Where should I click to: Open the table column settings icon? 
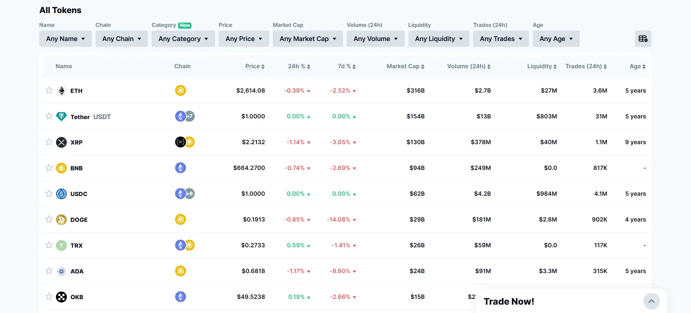click(x=643, y=39)
